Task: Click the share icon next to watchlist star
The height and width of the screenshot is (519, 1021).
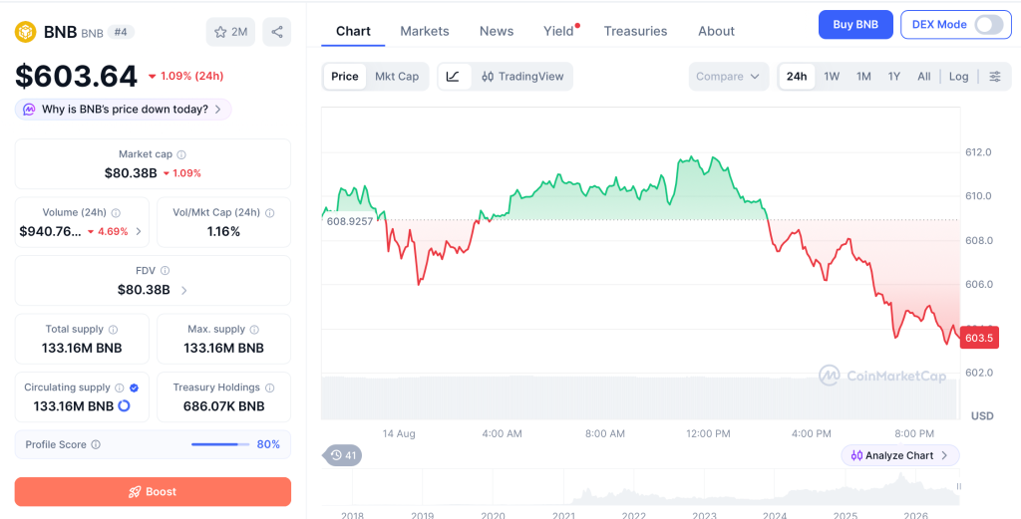Action: tap(277, 32)
